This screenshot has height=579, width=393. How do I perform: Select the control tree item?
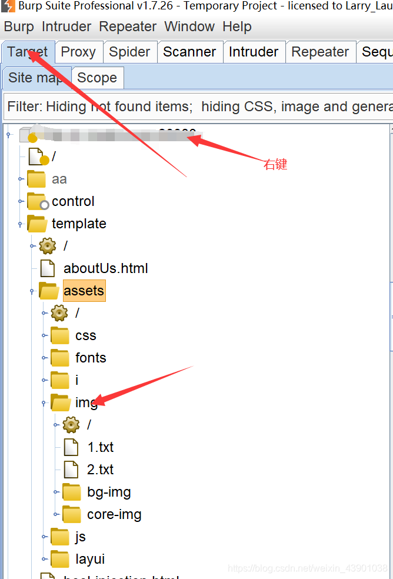(73, 201)
